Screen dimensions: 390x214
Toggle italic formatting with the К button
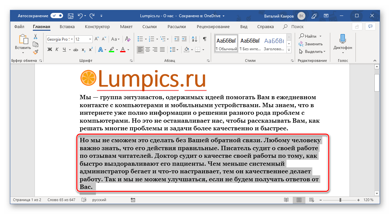tap(57, 50)
